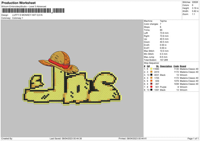Select the Production Worksheet title
The height and width of the screenshot is (141, 200).
18,3
